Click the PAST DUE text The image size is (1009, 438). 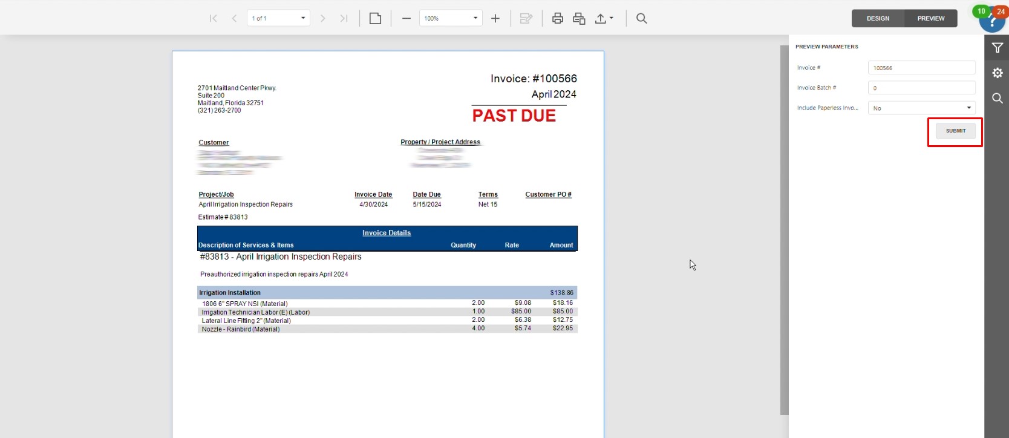point(514,116)
